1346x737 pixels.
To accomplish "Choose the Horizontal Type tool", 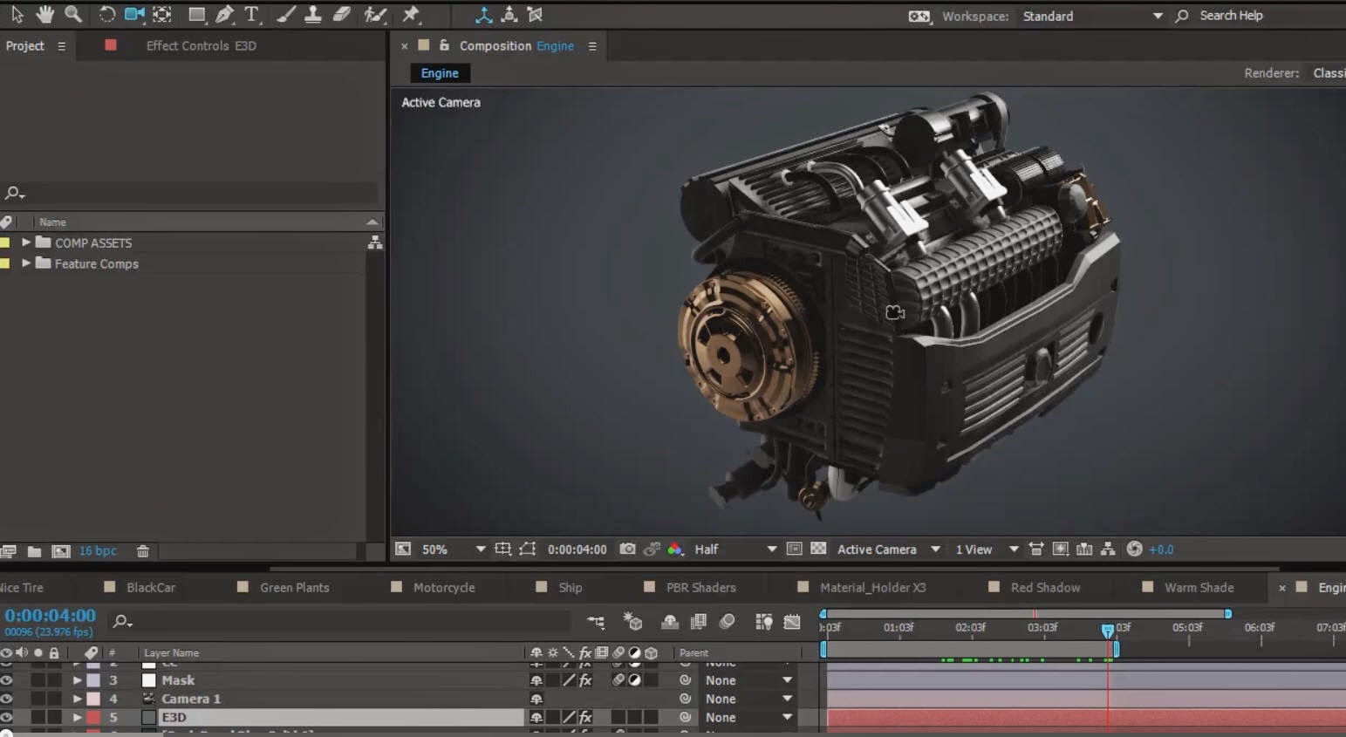I will pos(252,15).
